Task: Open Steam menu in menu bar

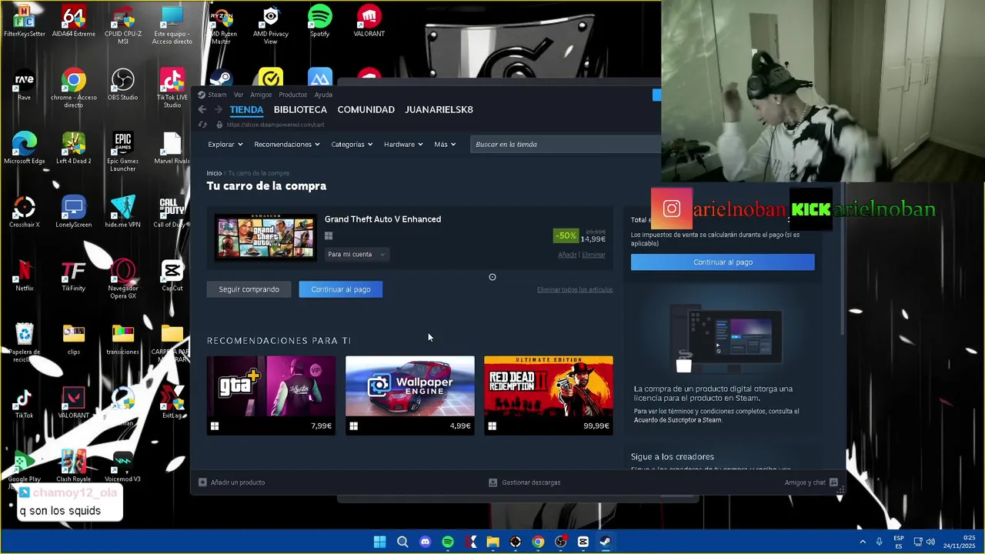Action: click(217, 95)
